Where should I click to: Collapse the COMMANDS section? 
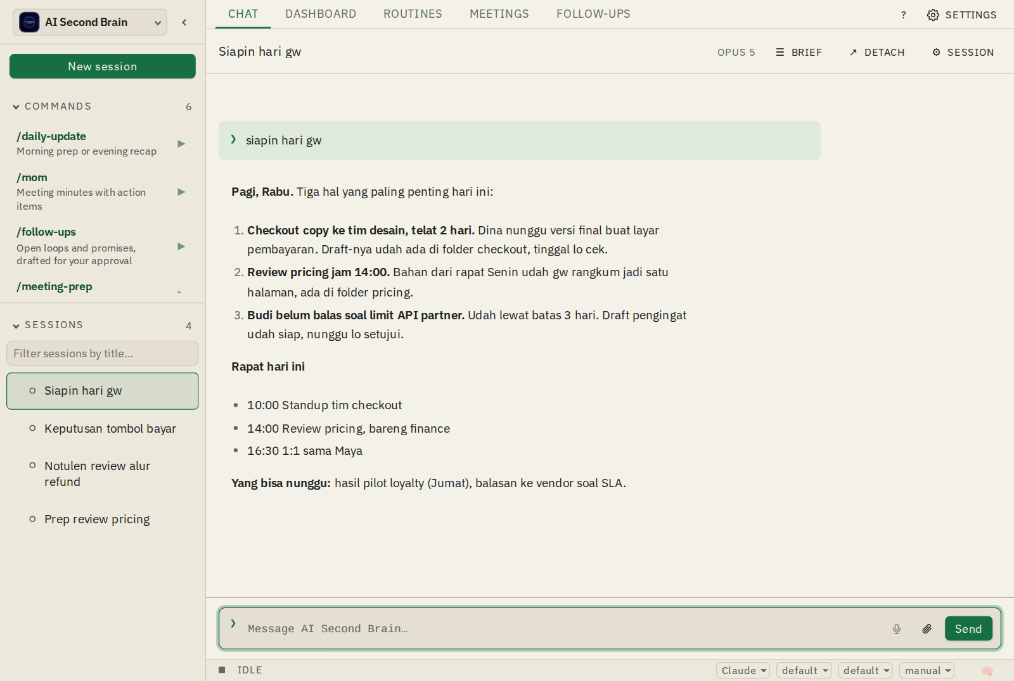pyautogui.click(x=16, y=107)
